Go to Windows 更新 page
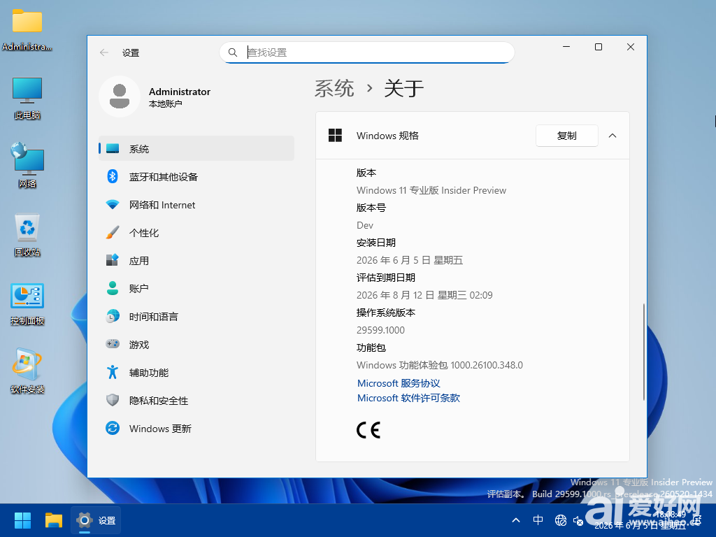 coord(196,429)
